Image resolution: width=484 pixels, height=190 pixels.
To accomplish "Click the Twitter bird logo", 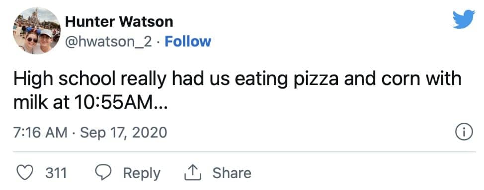I will 464,19.
